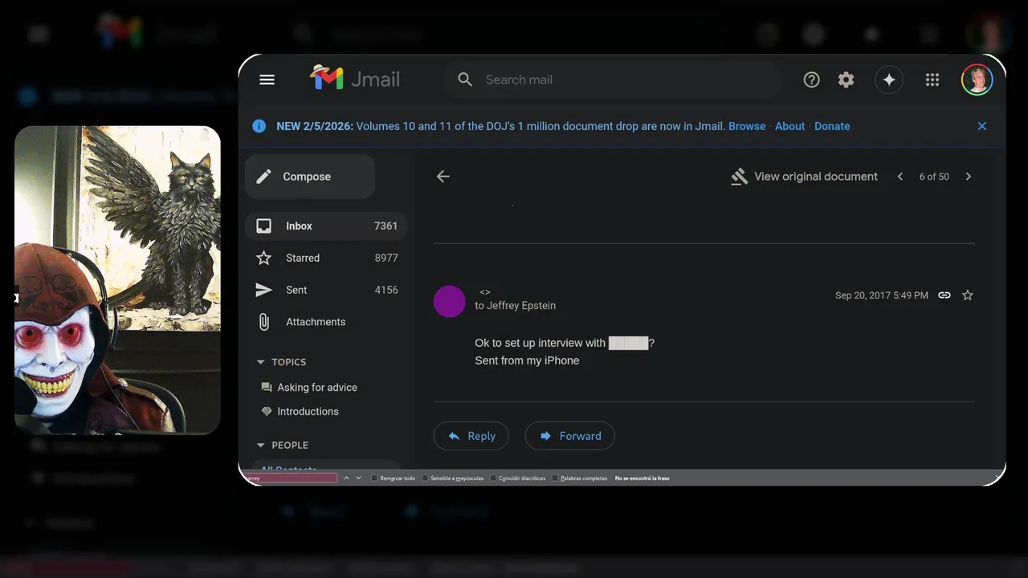Click the find next down arrow
The image size is (1028, 578).
tap(358, 478)
